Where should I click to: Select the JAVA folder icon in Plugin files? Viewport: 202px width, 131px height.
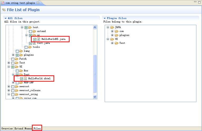[x=112, y=27]
